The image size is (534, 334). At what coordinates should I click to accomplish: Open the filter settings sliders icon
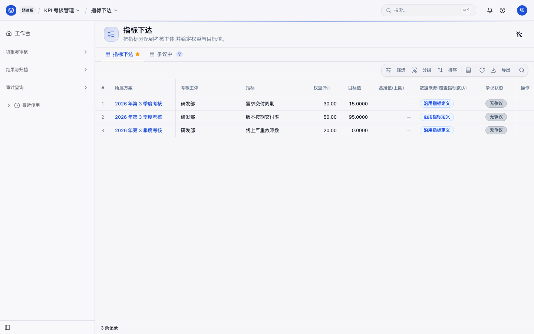[x=388, y=70]
